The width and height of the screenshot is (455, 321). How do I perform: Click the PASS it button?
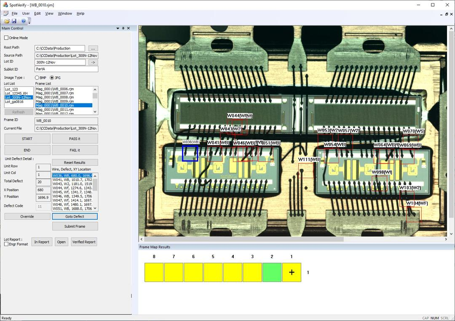tap(75, 139)
